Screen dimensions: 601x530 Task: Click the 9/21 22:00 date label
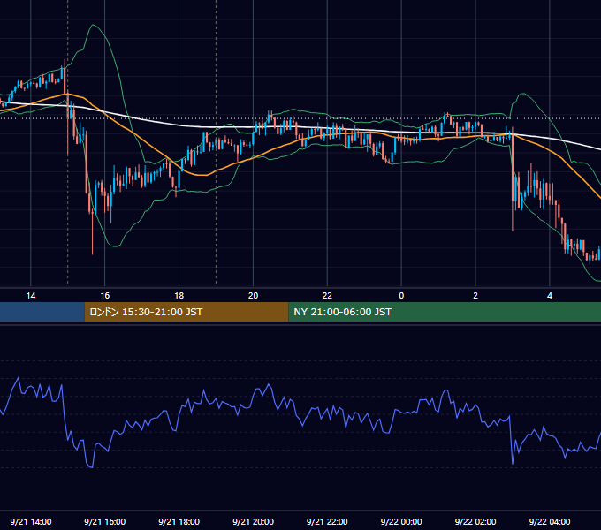[x=327, y=521]
